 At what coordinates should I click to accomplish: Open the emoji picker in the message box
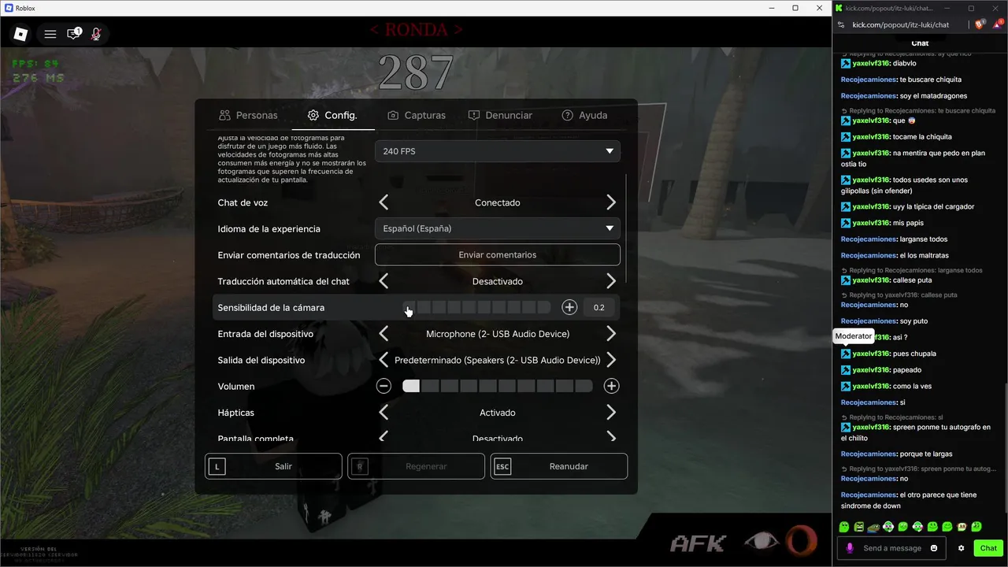click(934, 548)
